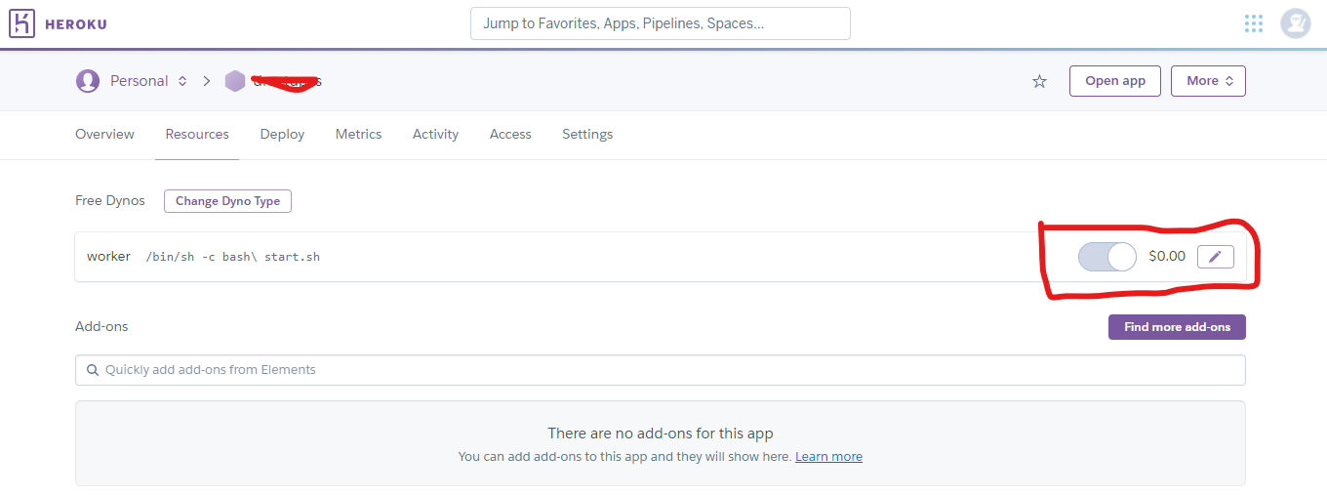Image resolution: width=1327 pixels, height=496 pixels.
Task: Click the Heroku logo icon
Action: coord(21,23)
